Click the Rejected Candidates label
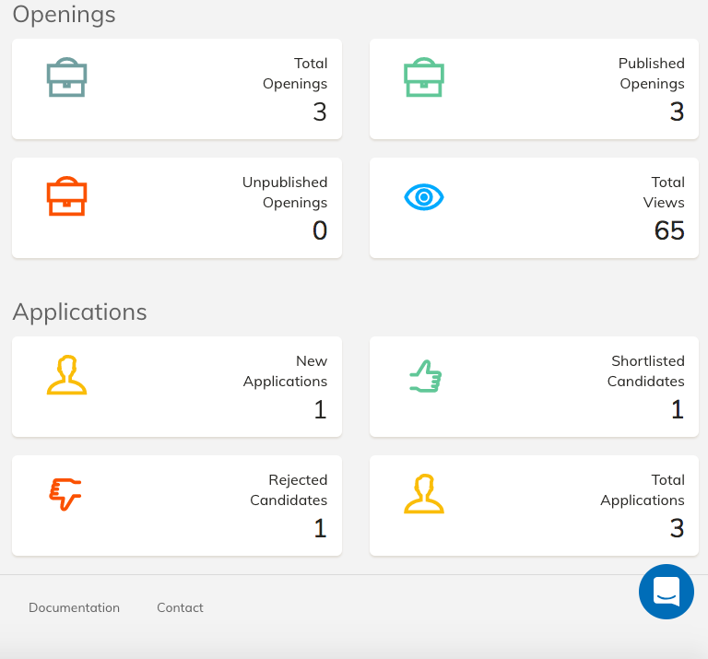 pos(289,489)
